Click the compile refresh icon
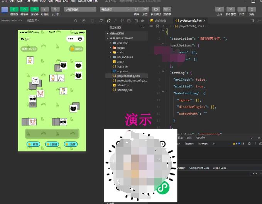The height and width of the screenshot is (204, 262). point(137,9)
